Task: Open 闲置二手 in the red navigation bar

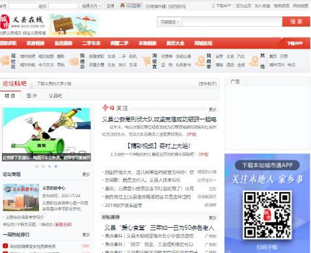Action: (x=119, y=43)
